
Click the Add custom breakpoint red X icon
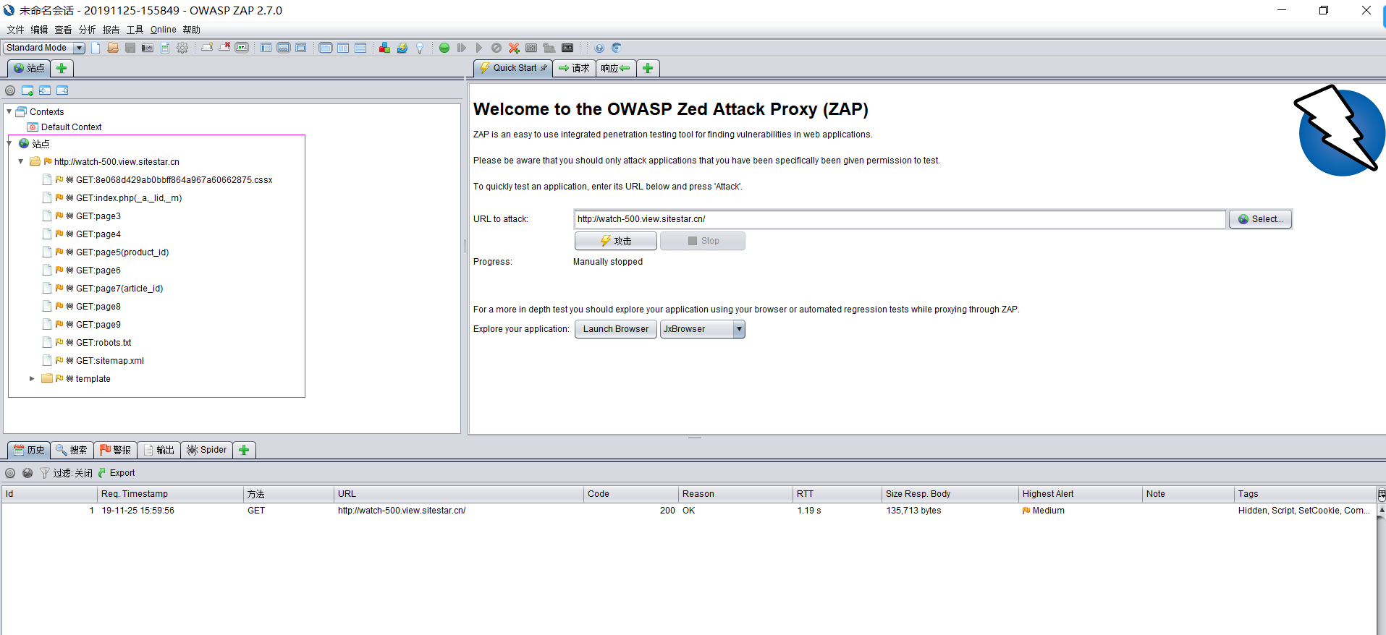tap(514, 48)
